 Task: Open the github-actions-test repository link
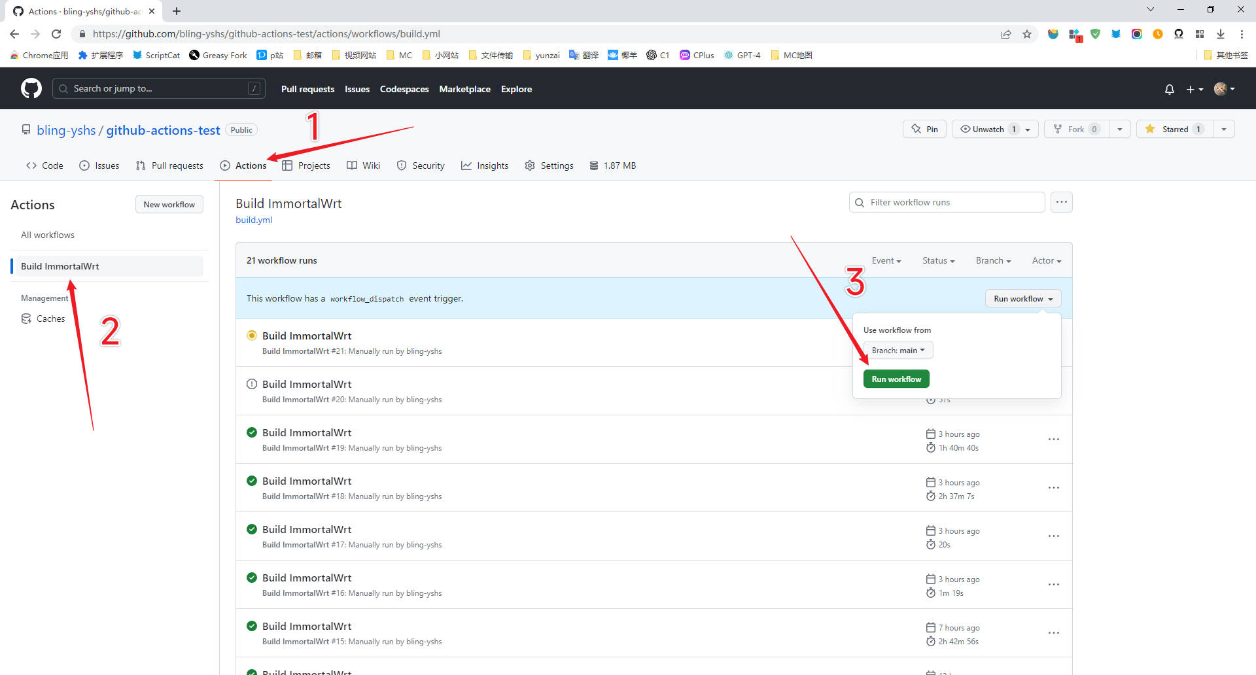click(163, 130)
